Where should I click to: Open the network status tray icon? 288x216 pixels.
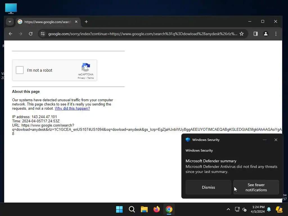click(237, 209)
